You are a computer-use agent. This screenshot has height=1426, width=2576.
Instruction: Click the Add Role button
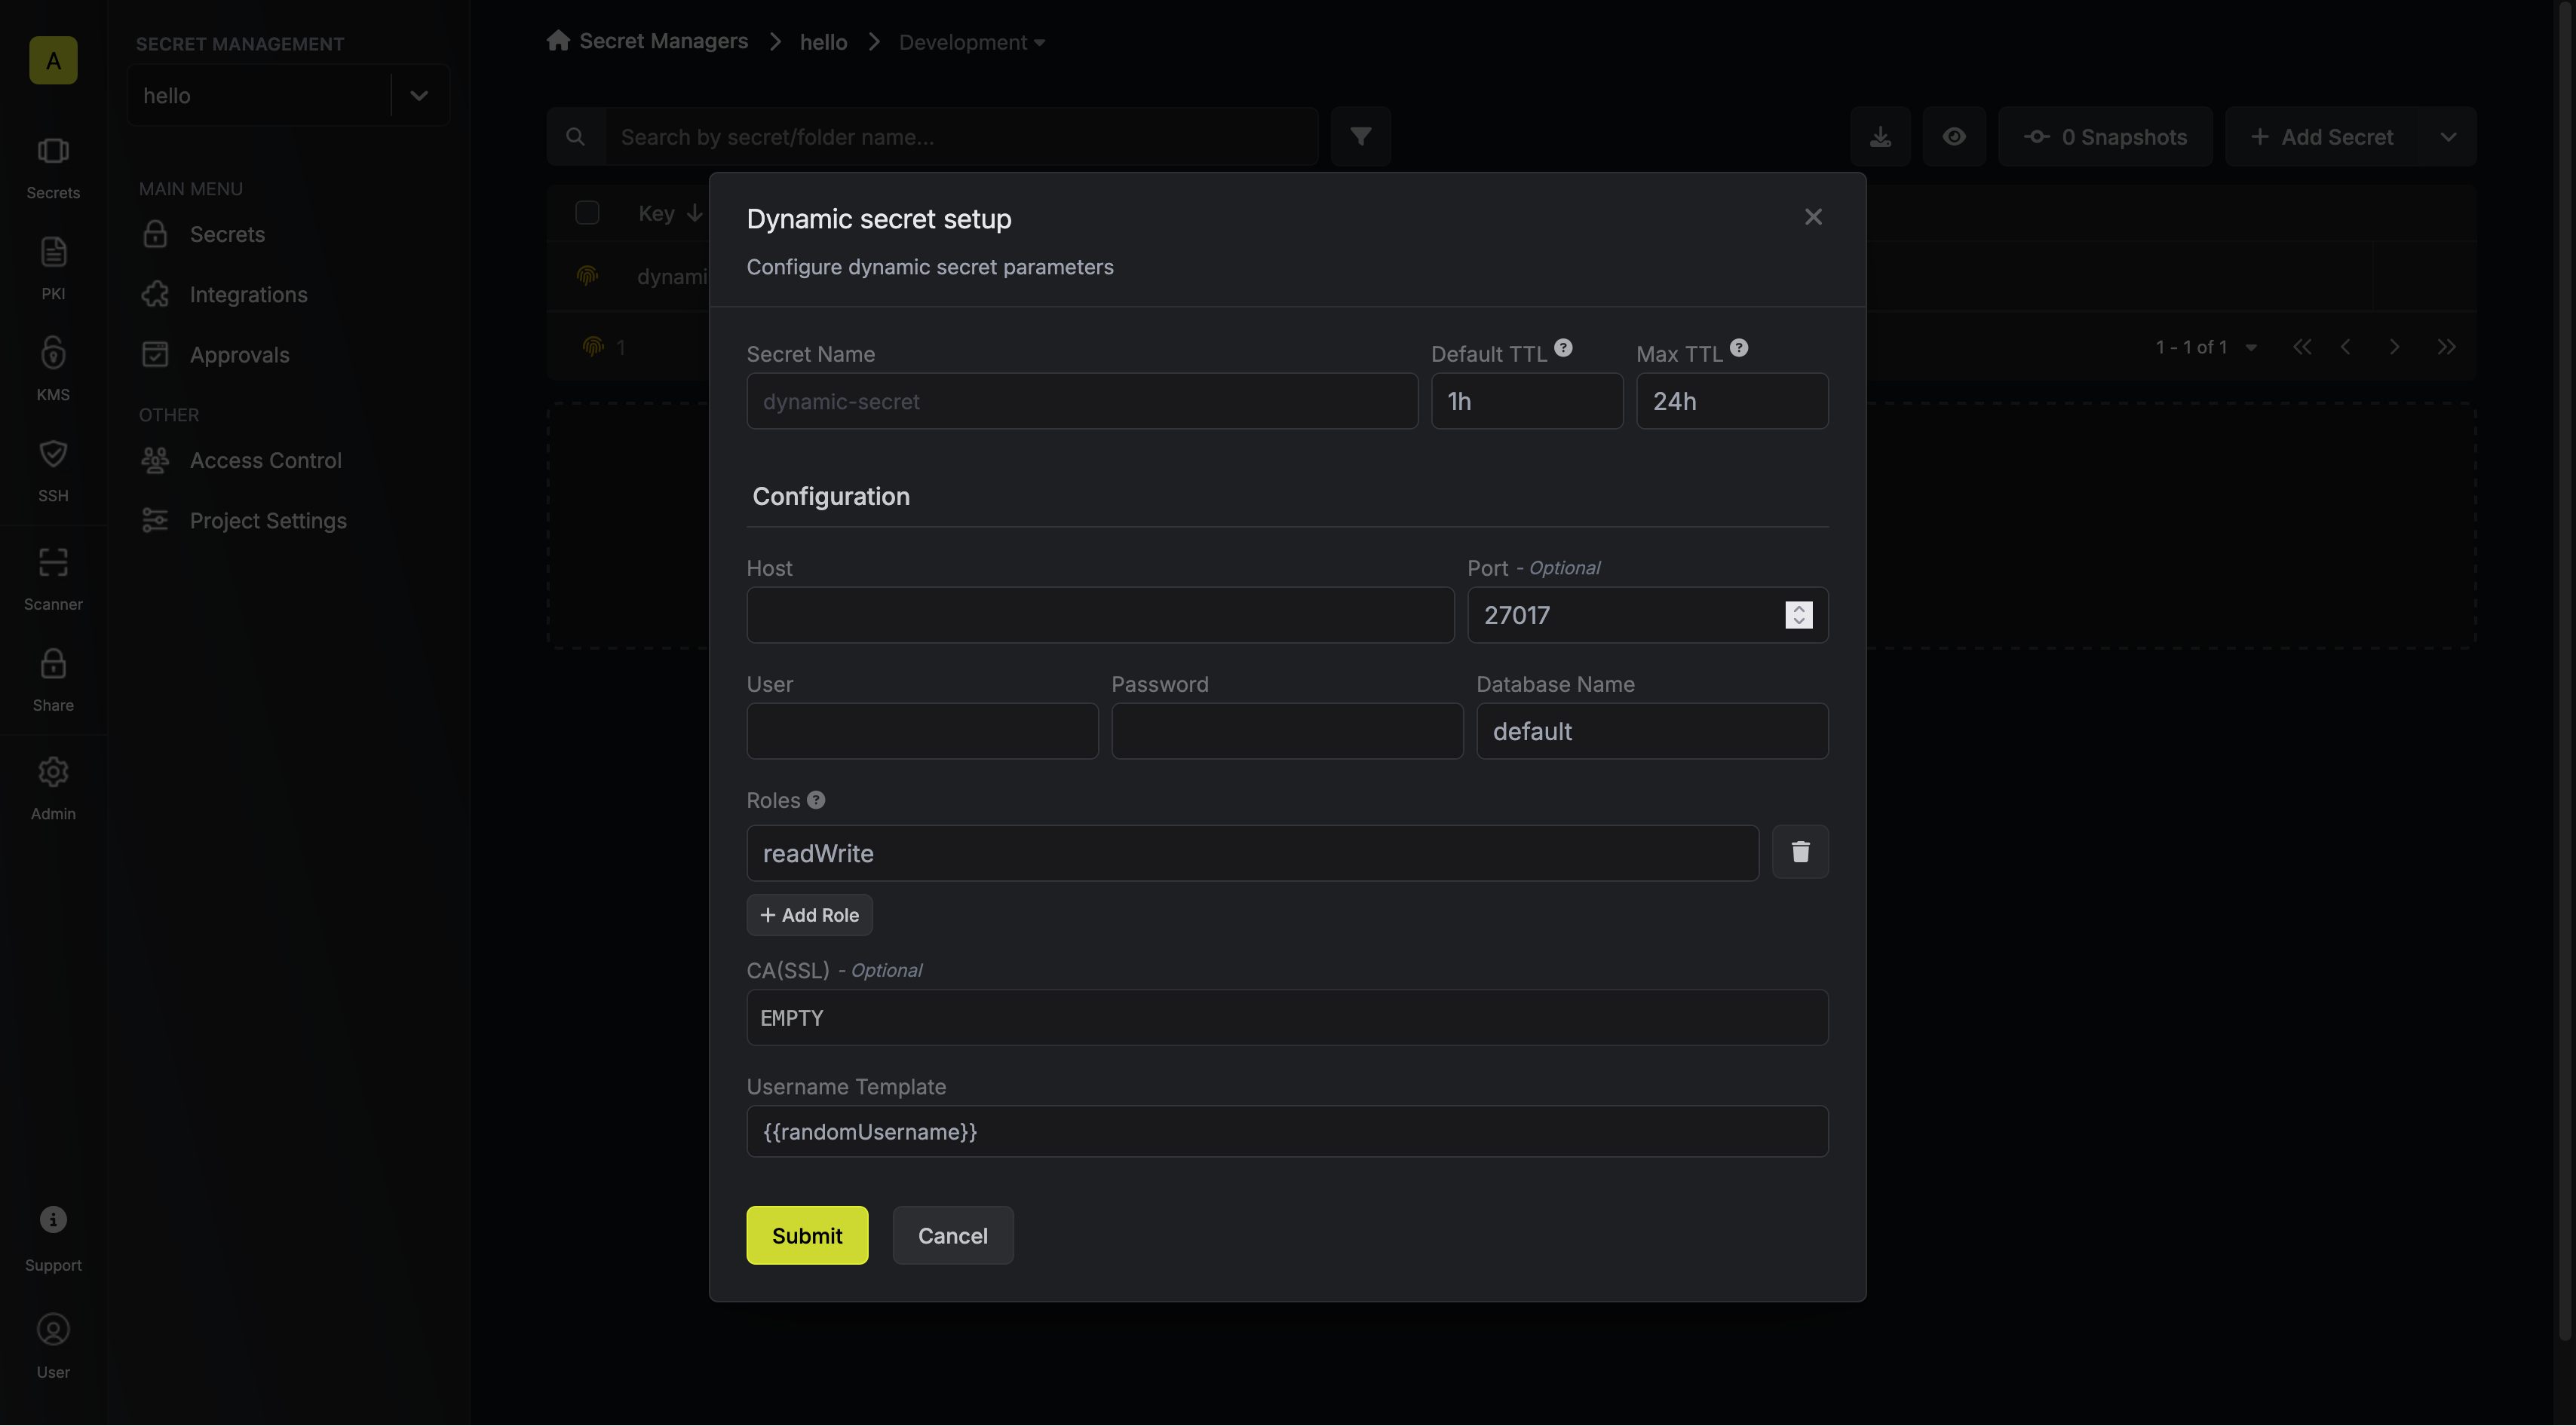[x=809, y=914]
